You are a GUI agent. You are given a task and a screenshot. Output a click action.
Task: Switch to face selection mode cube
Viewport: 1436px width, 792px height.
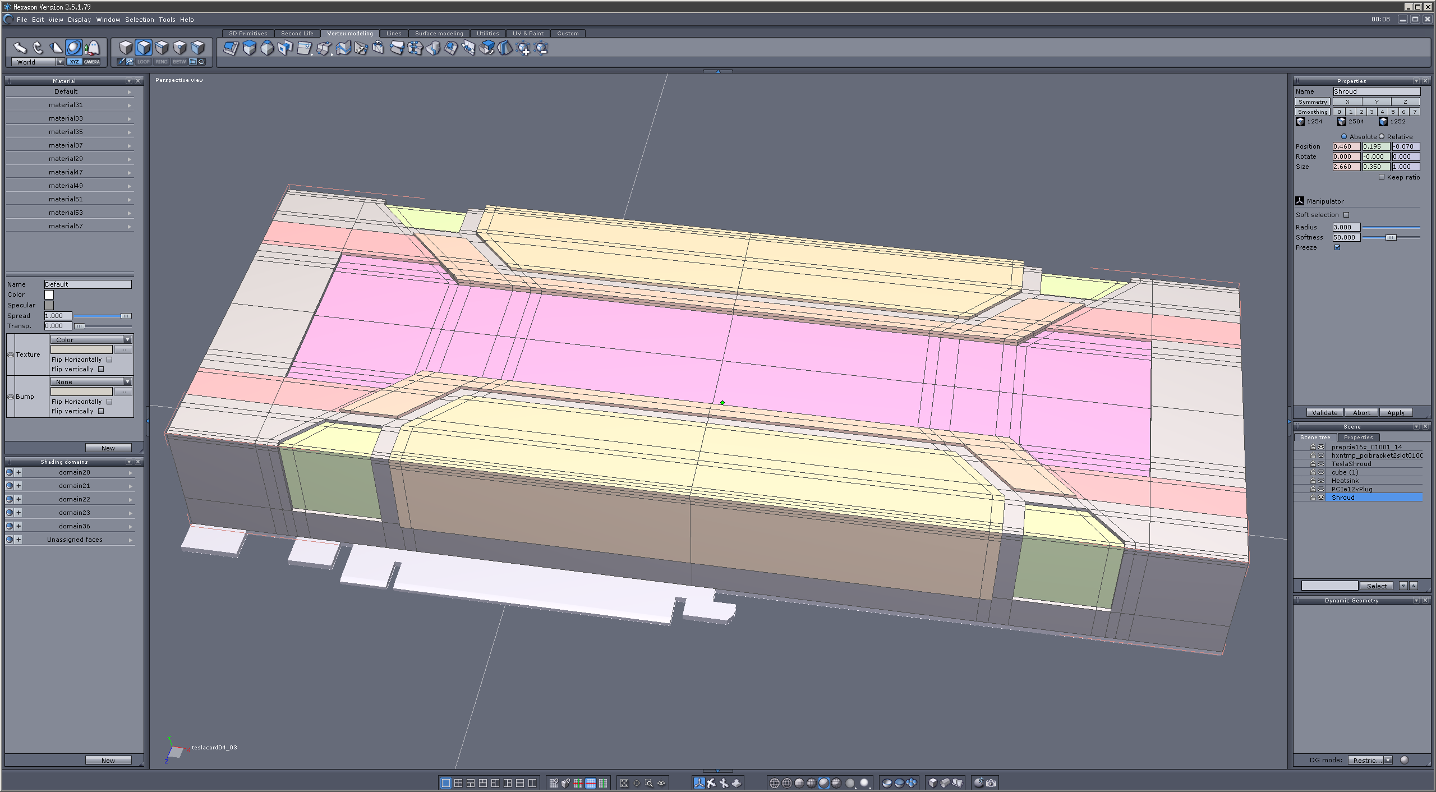pos(144,48)
